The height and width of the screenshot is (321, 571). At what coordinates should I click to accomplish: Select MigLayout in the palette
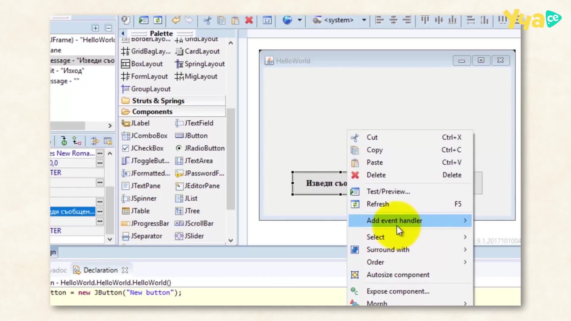(x=196, y=77)
